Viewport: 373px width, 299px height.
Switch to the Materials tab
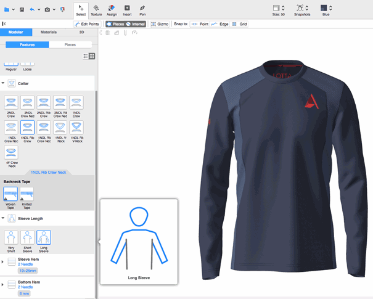point(49,32)
